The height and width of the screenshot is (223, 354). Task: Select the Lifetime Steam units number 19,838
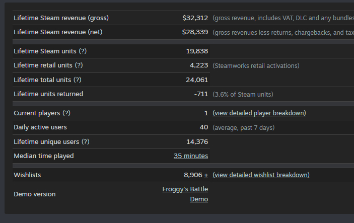pyautogui.click(x=197, y=51)
